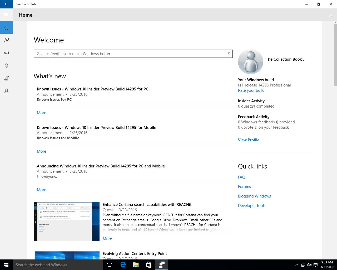The width and height of the screenshot is (337, 270).
Task: Open the volume tray icon
Action: pyautogui.click(x=309, y=265)
